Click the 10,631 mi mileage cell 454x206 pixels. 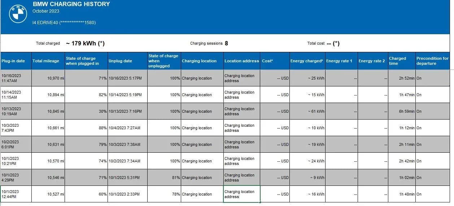click(x=48, y=144)
